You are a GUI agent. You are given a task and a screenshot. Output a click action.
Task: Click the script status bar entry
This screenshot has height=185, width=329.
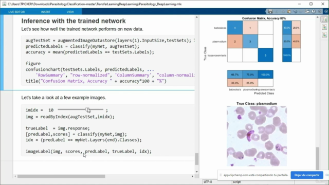(236, 182)
